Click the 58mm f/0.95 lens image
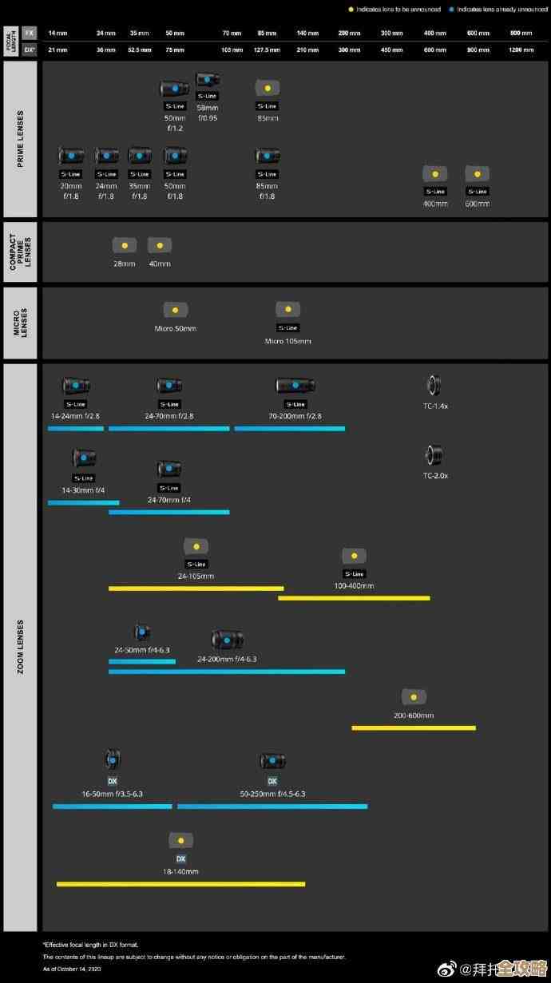The width and height of the screenshot is (551, 983). 208,81
